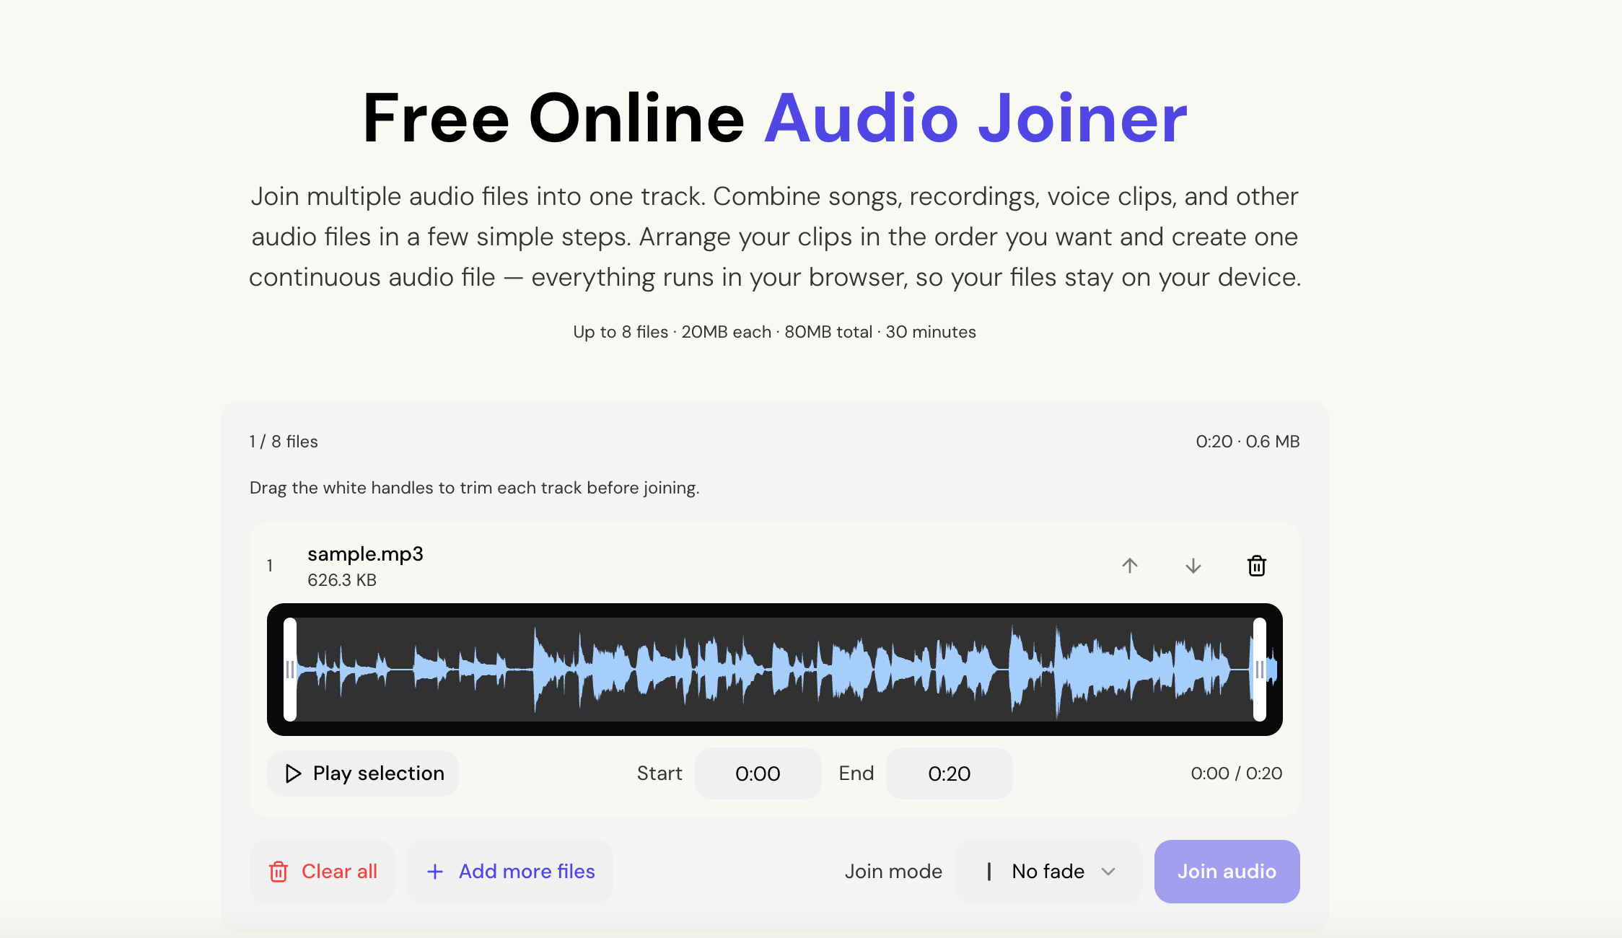This screenshot has width=1622, height=938.
Task: Move sample.mp3 down with arrow icon
Action: pos(1193,566)
